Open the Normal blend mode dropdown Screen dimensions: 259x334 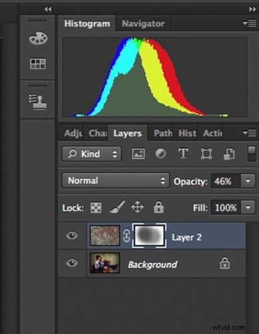(115, 180)
